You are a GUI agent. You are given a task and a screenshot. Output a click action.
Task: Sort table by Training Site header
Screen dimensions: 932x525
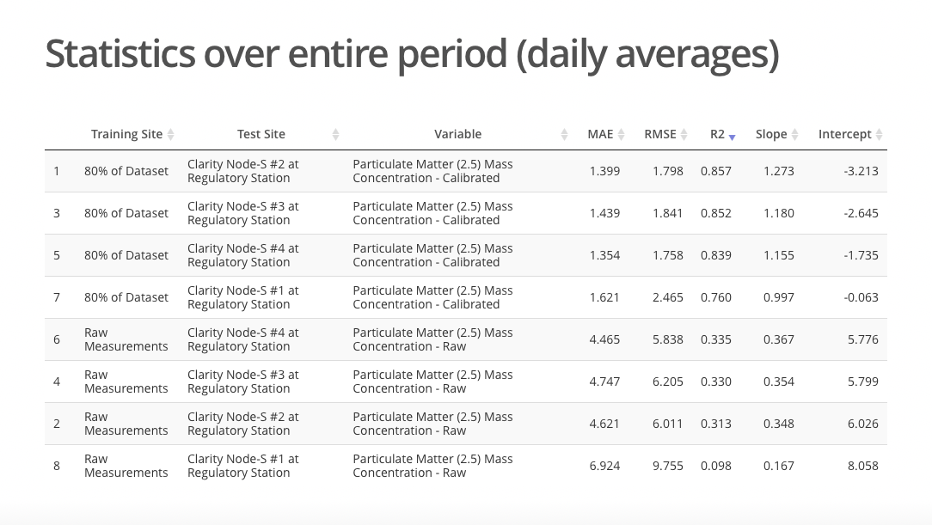[x=126, y=134]
